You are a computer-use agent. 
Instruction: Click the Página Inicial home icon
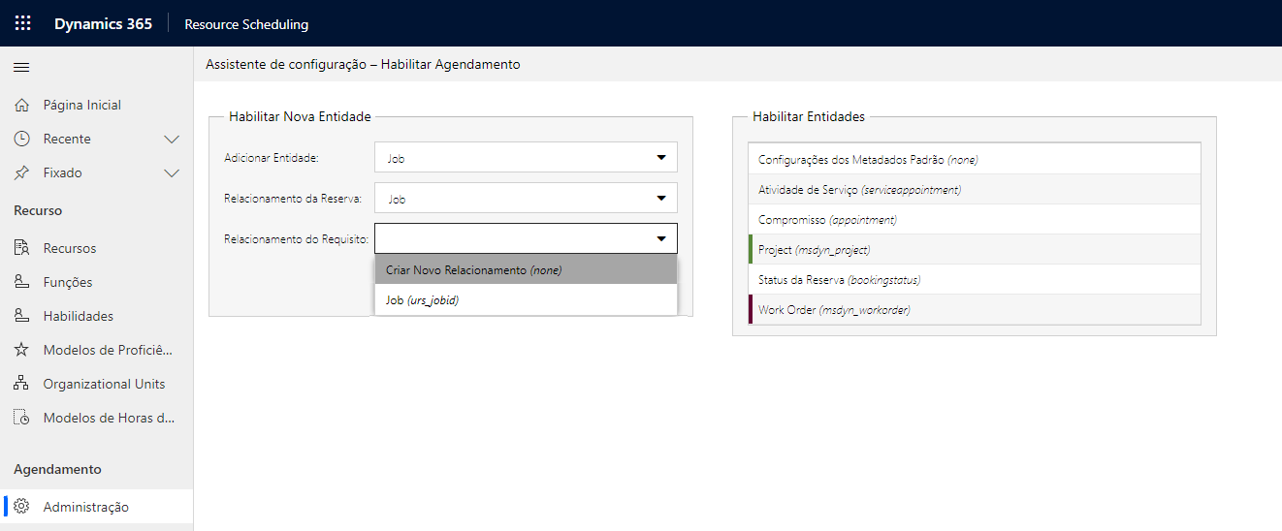click(x=22, y=105)
